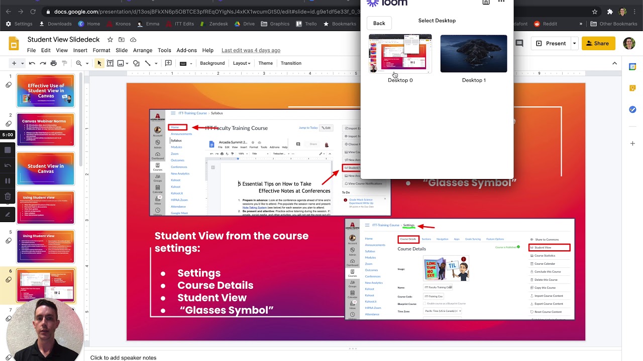The height and width of the screenshot is (361, 643).
Task: Click the Add new slide plus button
Action: point(14,63)
